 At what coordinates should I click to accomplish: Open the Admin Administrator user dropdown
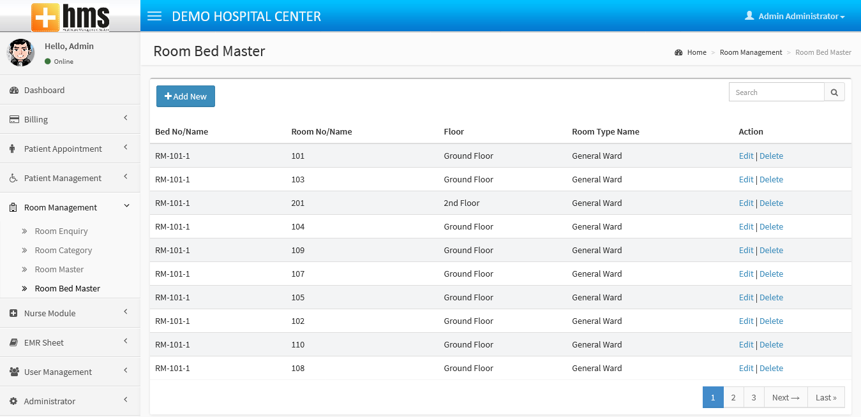coord(795,16)
